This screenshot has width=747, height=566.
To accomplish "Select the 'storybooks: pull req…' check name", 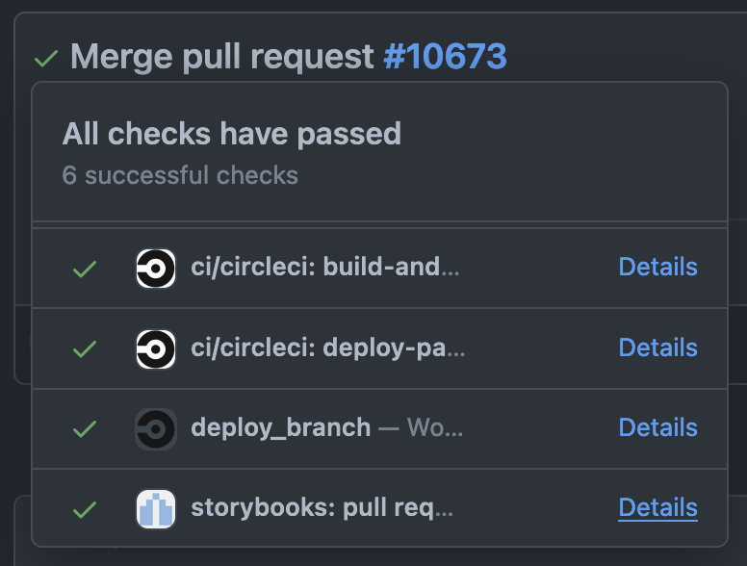I will 322,508.
